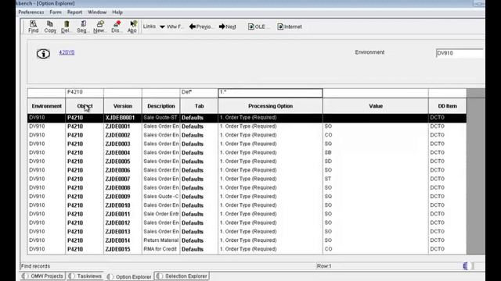Click the SD value cell
The height and width of the screenshot is (281, 501).
[376, 162]
